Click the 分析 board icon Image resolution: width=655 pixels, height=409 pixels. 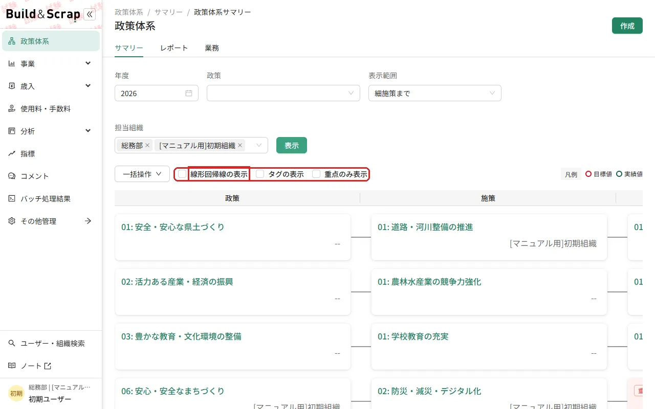(12, 131)
